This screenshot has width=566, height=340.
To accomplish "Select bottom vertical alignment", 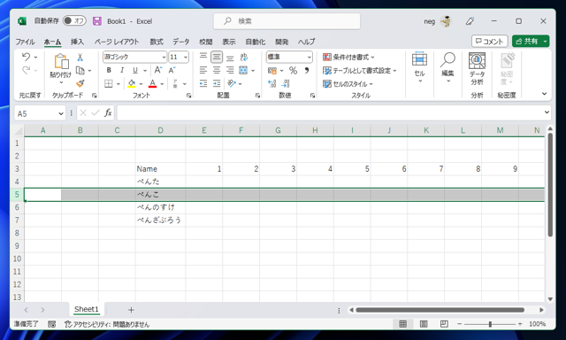I will coord(230,57).
